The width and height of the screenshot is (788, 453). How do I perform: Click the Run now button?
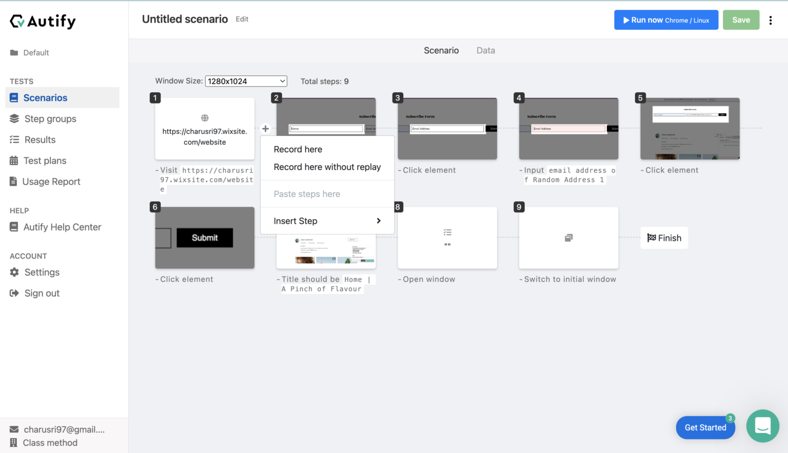click(665, 20)
